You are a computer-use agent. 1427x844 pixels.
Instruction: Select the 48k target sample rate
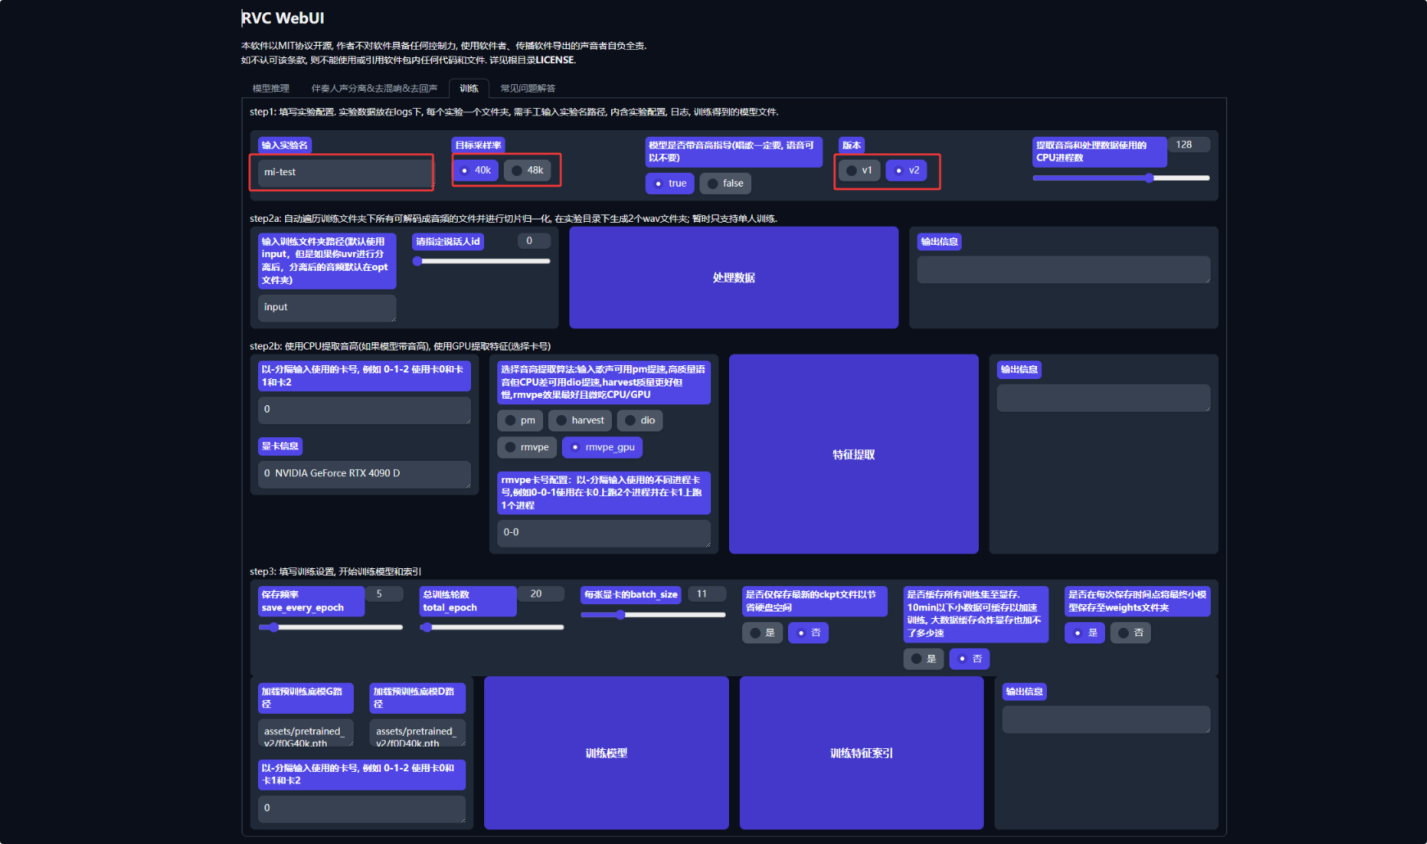click(x=527, y=170)
